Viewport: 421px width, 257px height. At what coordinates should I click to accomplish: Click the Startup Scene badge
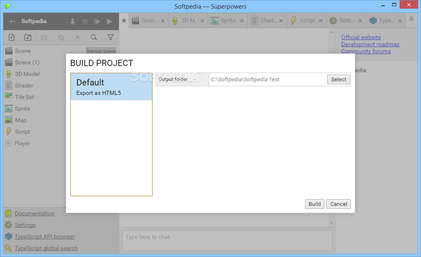[x=101, y=51]
